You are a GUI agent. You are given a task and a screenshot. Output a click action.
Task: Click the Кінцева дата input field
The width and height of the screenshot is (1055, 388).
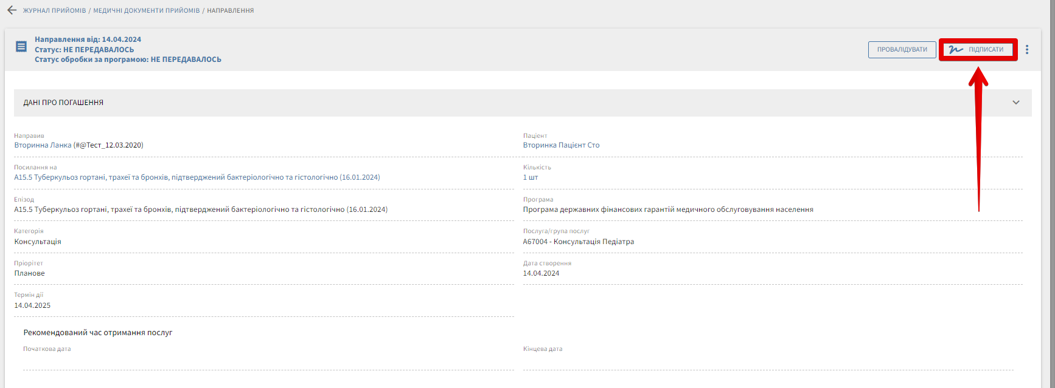click(x=768, y=362)
